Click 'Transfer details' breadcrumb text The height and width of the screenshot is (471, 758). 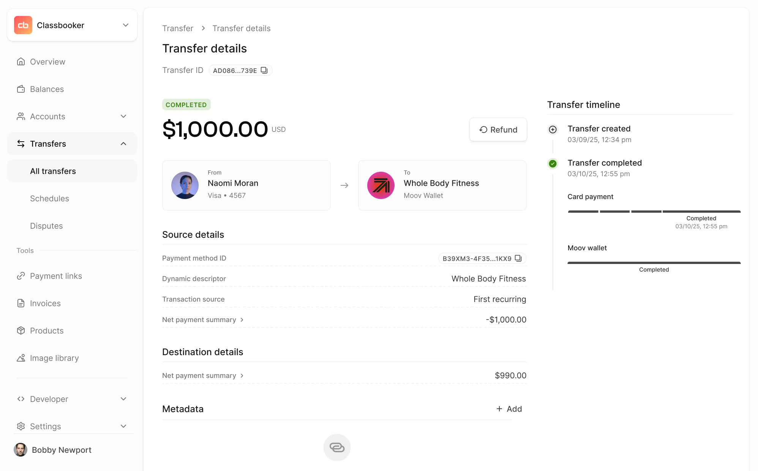(242, 28)
